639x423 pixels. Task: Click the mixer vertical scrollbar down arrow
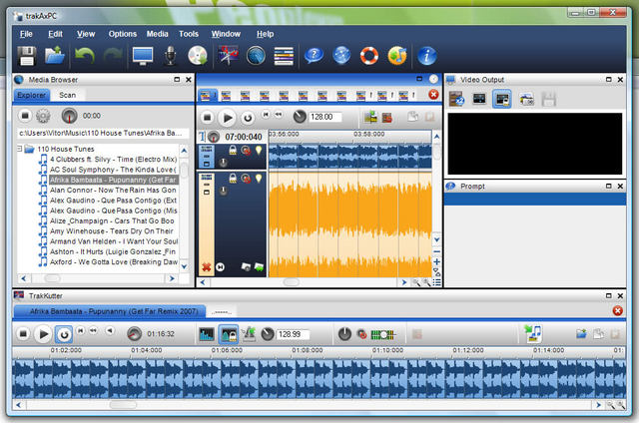pos(435,240)
